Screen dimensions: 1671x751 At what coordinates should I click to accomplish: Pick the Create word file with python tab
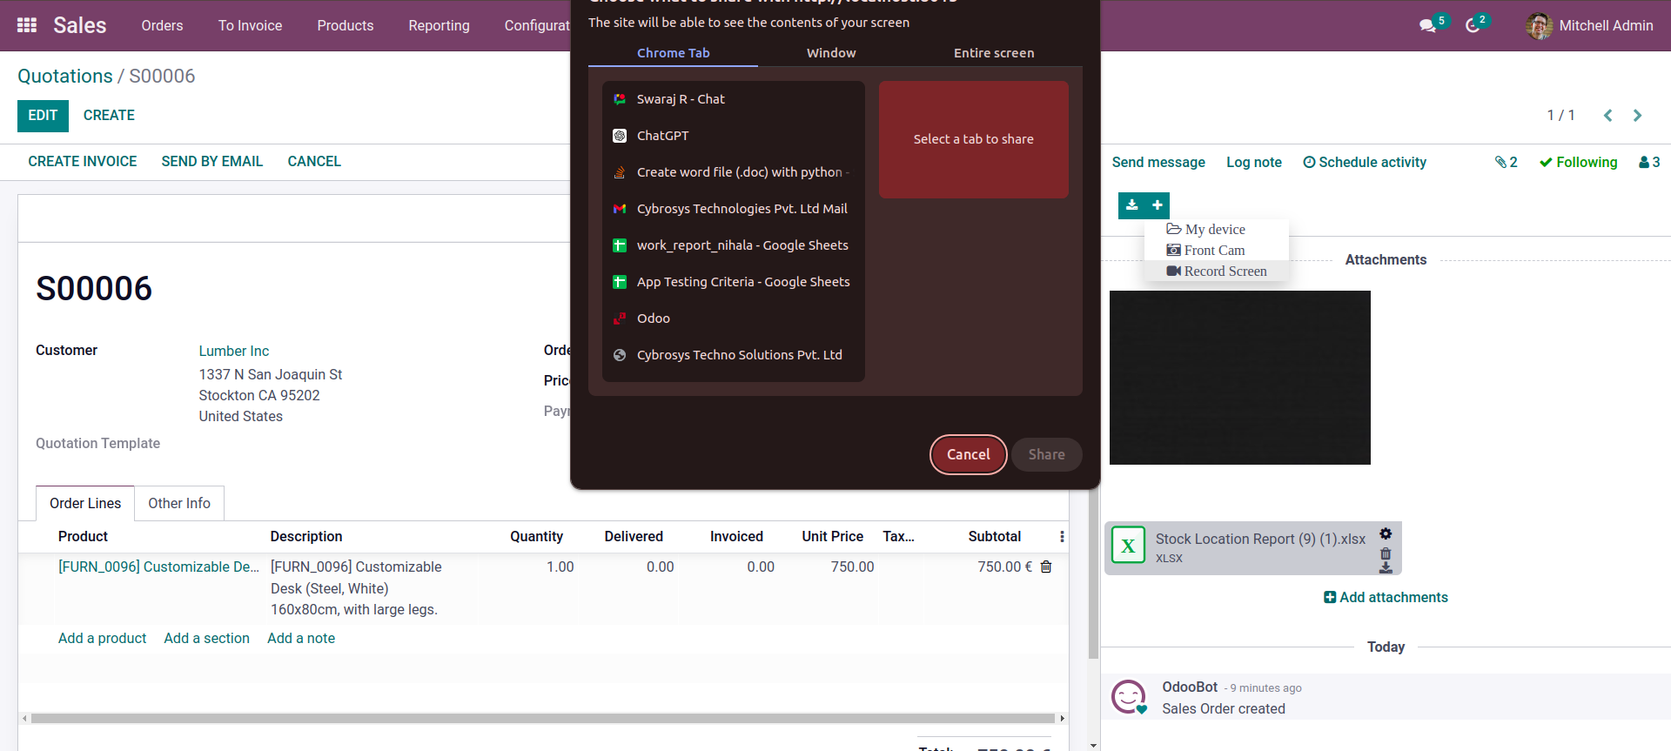coord(734,172)
